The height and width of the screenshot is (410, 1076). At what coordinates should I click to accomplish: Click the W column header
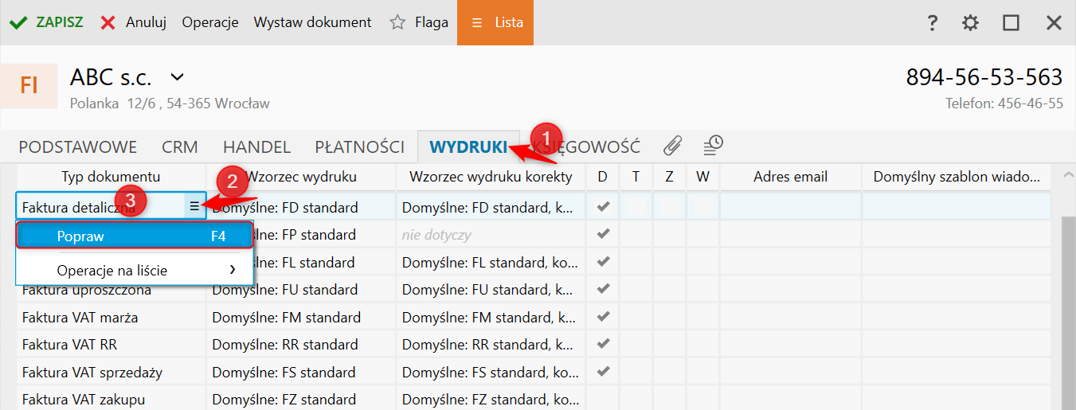pyautogui.click(x=702, y=177)
